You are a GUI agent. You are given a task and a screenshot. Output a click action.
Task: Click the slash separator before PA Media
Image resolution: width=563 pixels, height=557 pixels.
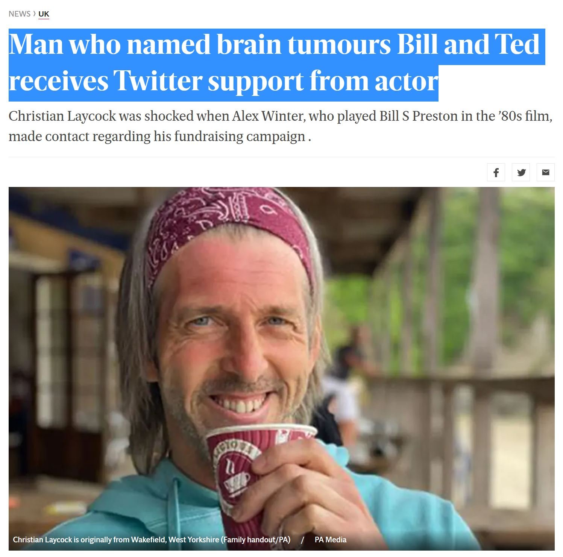point(302,540)
